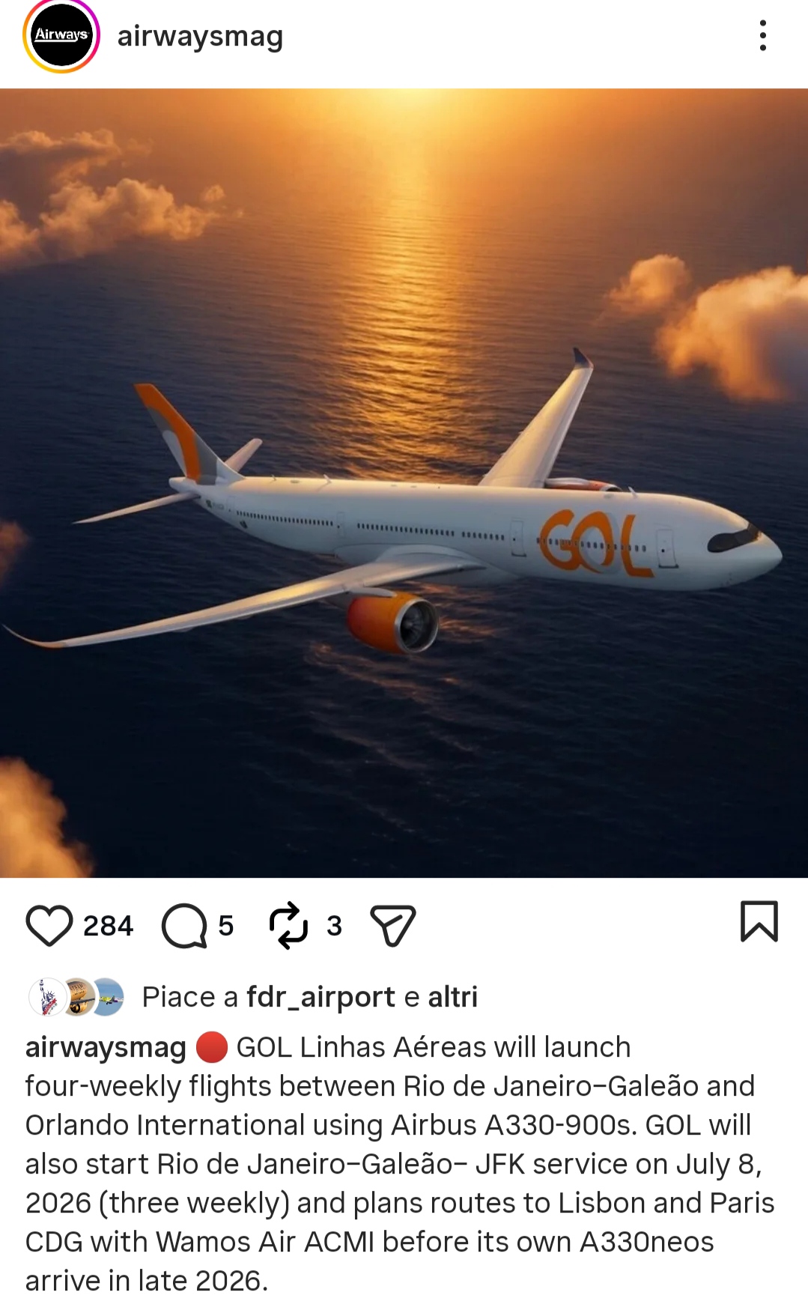This screenshot has height=1313, width=808.
Task: Open comments via the speech bubble icon
Action: [x=184, y=926]
